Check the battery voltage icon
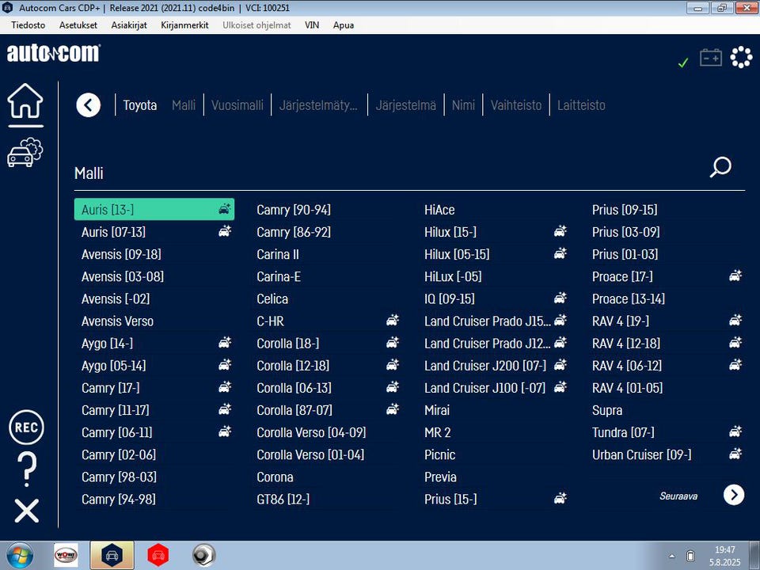Screen dimensions: 760x570 711,58
